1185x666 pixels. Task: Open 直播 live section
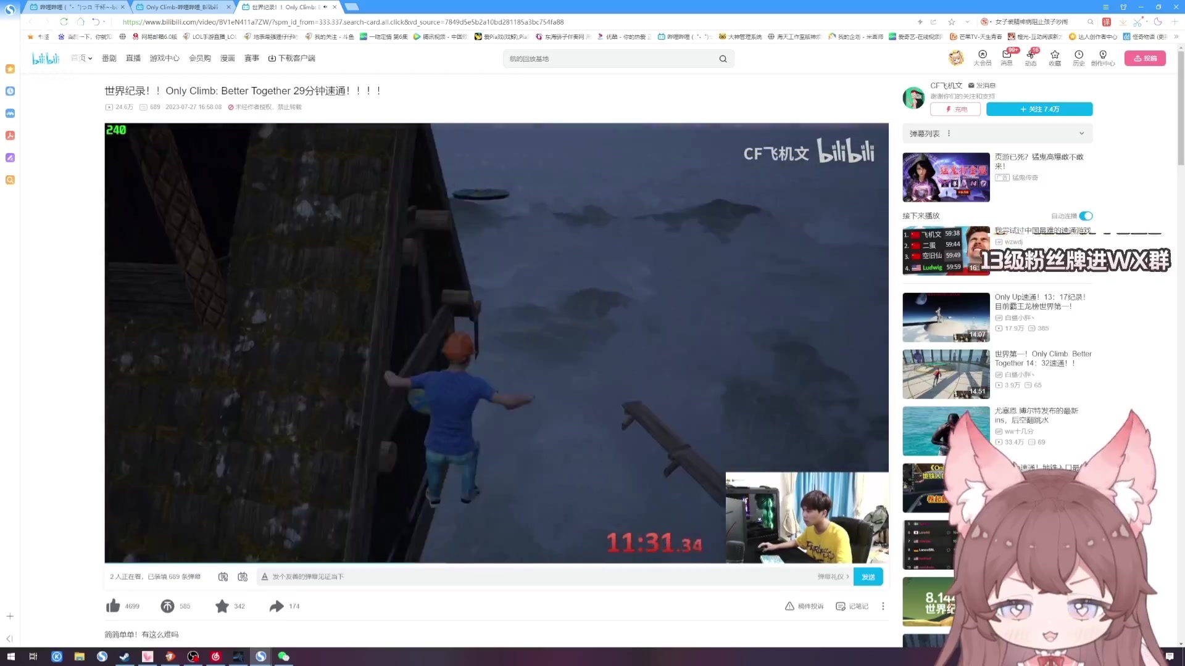coord(133,58)
